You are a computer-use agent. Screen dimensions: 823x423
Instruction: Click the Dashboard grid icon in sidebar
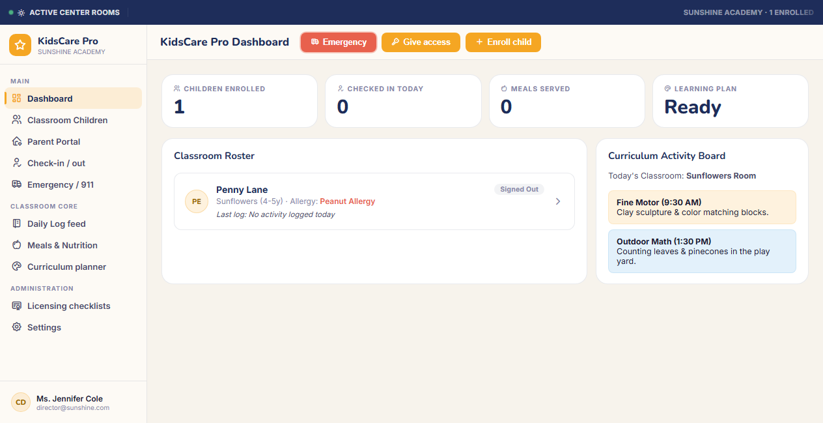(x=17, y=98)
